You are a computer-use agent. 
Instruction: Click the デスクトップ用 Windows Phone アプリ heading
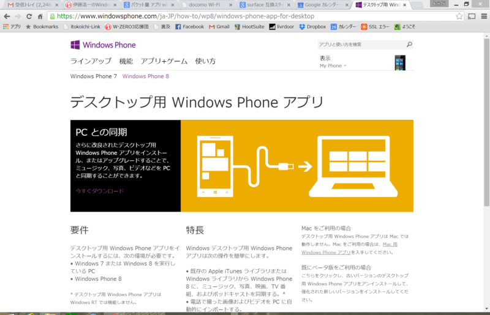(197, 102)
